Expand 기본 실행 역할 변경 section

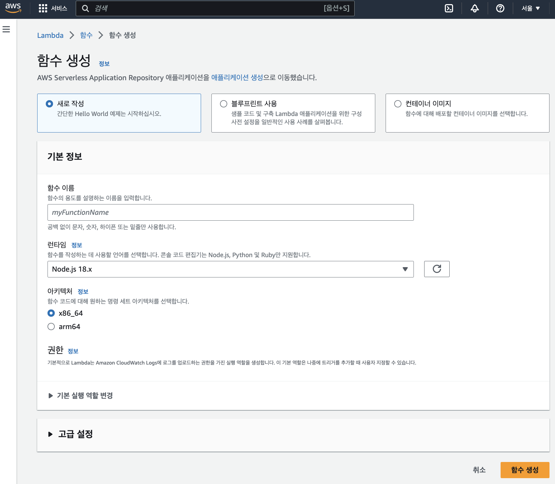tap(81, 396)
